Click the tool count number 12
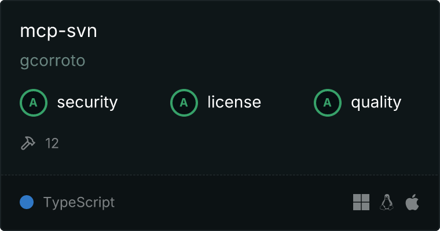The image size is (440, 231). (x=52, y=144)
